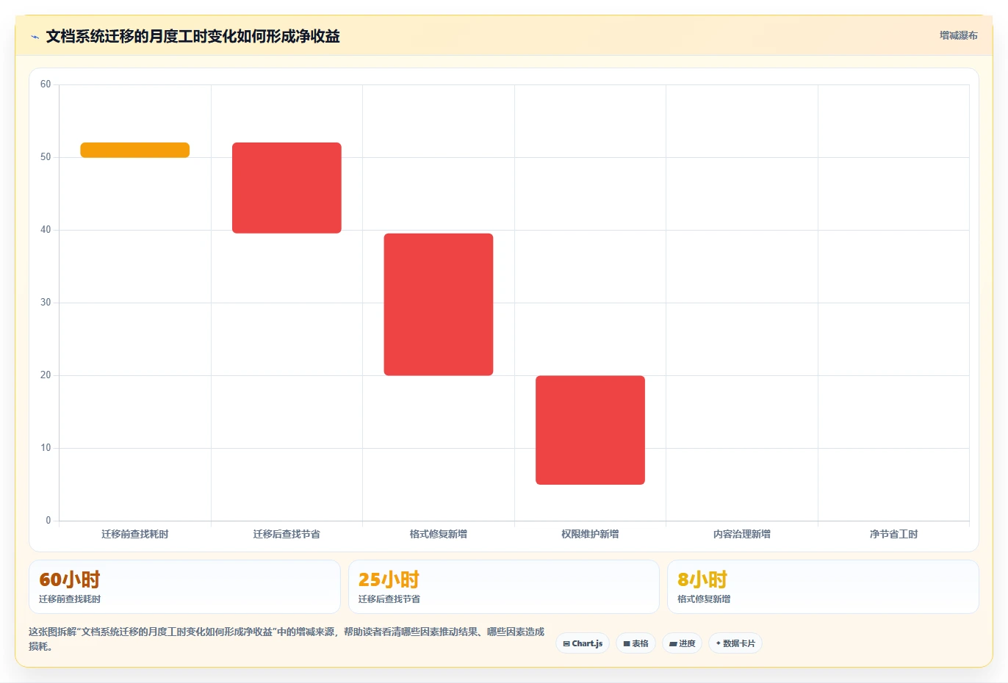Click the lightning icon beside the chart title
This screenshot has height=683, width=1008.
(35, 37)
